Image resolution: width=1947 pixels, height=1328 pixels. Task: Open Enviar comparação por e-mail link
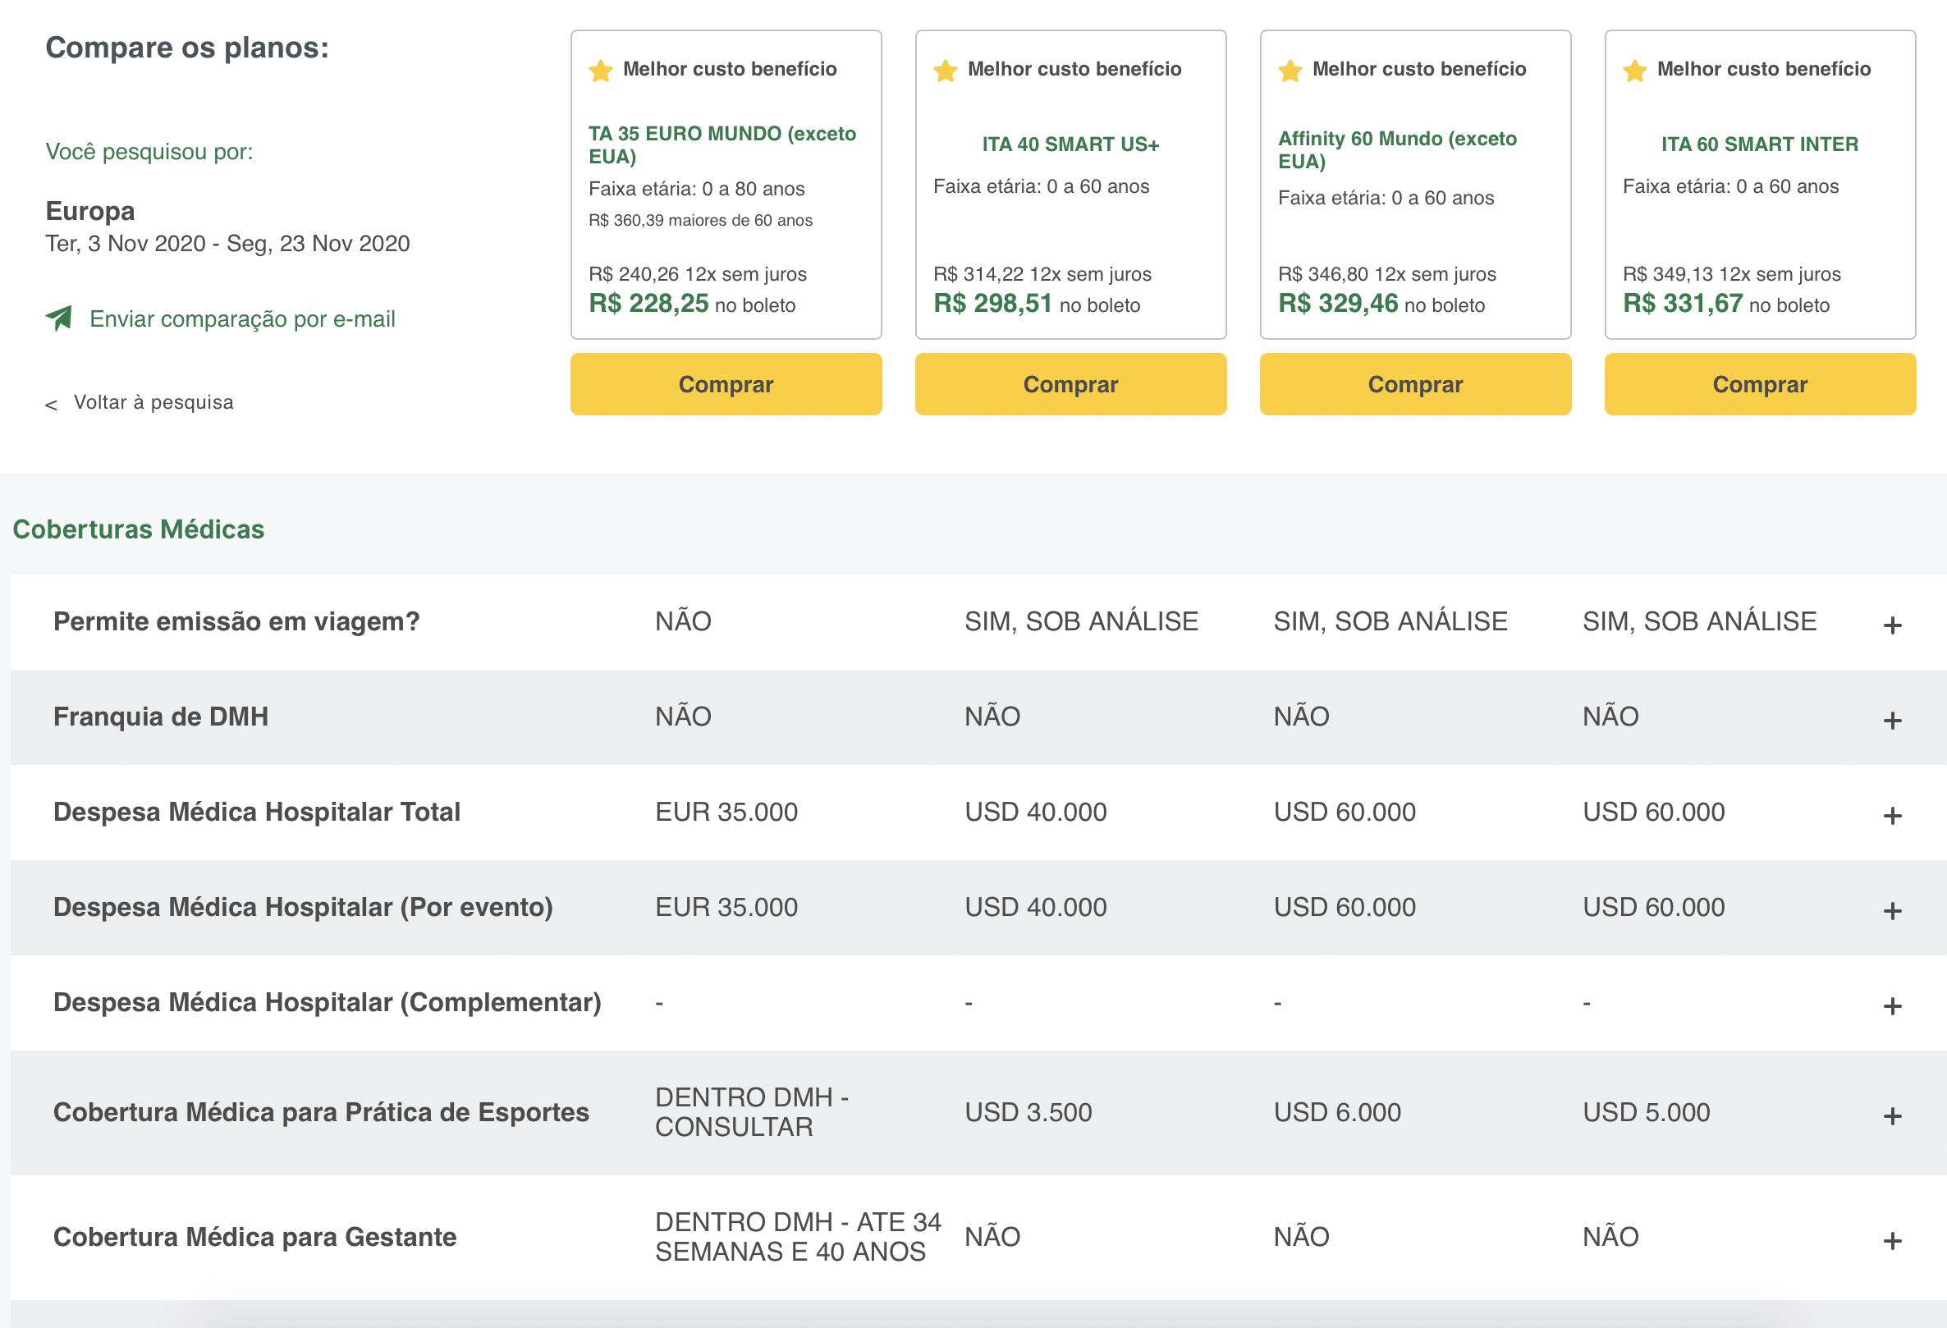pos(242,319)
